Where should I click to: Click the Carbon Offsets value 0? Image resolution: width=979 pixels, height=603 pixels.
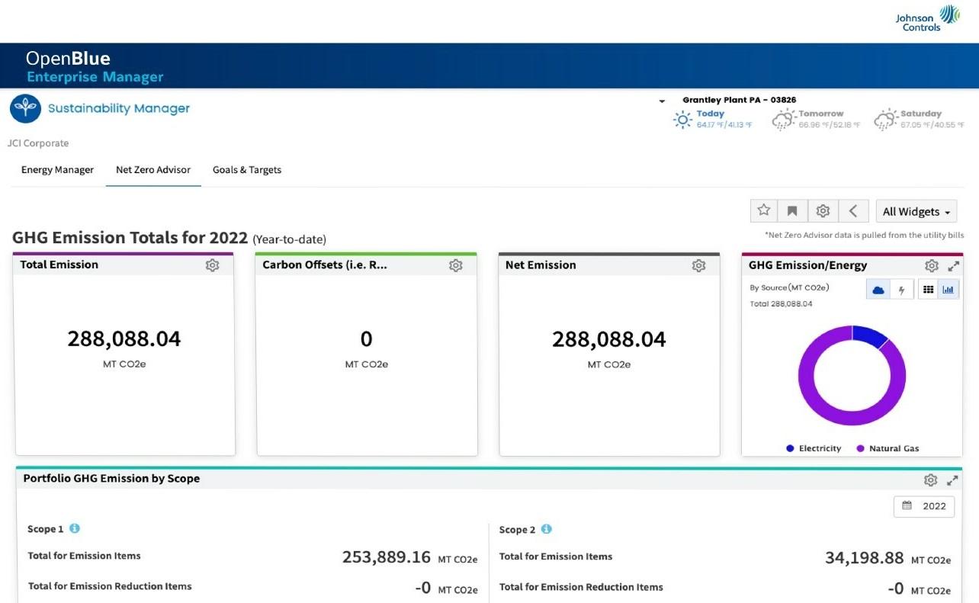pos(367,339)
